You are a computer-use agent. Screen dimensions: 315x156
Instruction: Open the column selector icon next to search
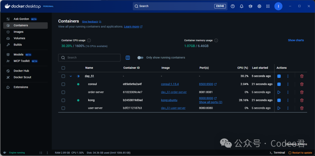(x=128, y=57)
